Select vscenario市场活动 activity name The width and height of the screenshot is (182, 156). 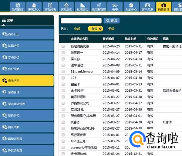pos(84,148)
